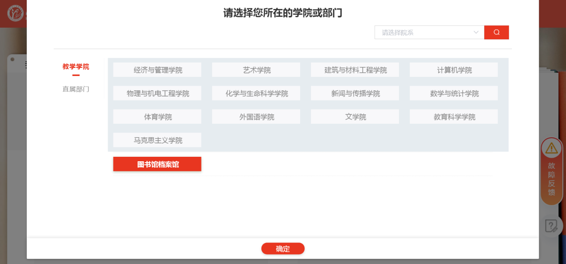Click inside the 请选择院系 search field

pos(420,32)
